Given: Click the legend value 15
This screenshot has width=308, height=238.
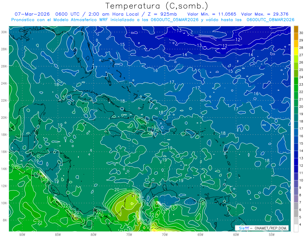Looking at the screenshot, I should tap(301, 144).
